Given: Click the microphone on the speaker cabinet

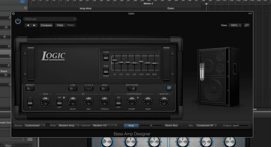Looking at the screenshot, I should point(202,72).
